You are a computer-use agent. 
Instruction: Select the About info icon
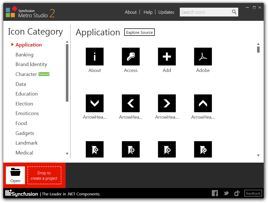tap(95, 56)
